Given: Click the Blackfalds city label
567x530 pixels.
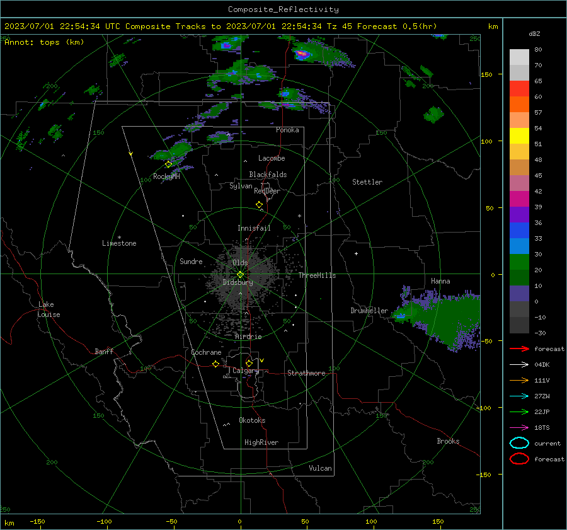Looking at the screenshot, I should coord(268,175).
